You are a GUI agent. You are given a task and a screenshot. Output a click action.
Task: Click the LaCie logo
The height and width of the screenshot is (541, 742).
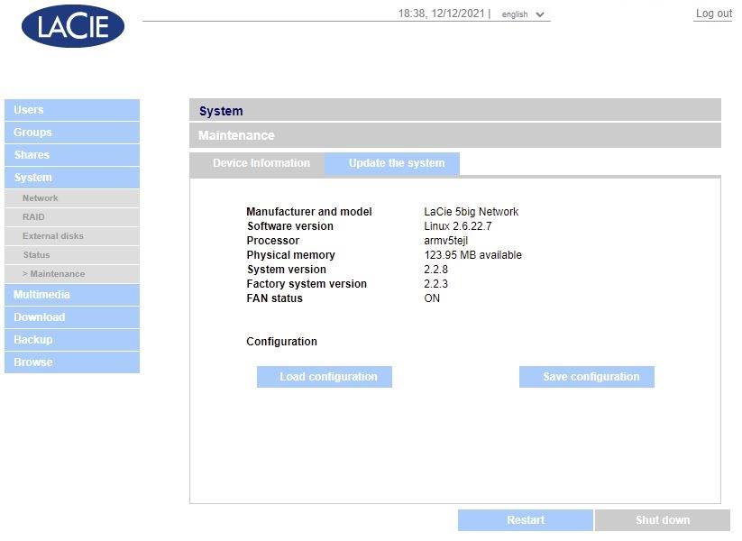point(73,26)
